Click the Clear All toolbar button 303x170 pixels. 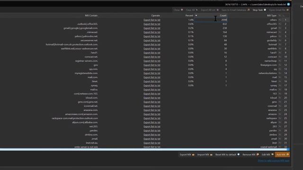click(192, 10)
